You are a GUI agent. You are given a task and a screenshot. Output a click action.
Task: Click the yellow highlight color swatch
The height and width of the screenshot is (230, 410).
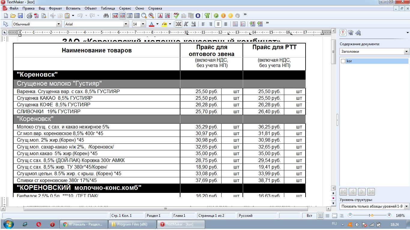(x=164, y=24)
